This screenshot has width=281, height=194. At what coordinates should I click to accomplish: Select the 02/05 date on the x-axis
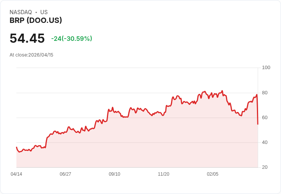point(213,174)
